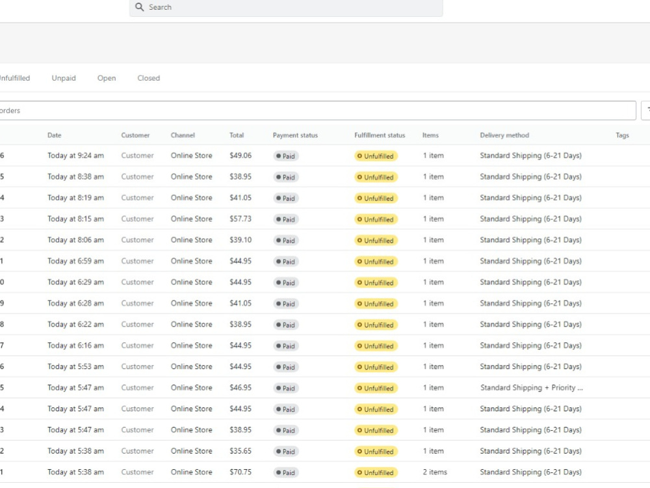Click the Paid badge in the $70.75 row
This screenshot has height=488, width=650.
(285, 472)
